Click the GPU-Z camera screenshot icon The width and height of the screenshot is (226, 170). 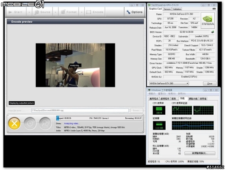click(214, 9)
